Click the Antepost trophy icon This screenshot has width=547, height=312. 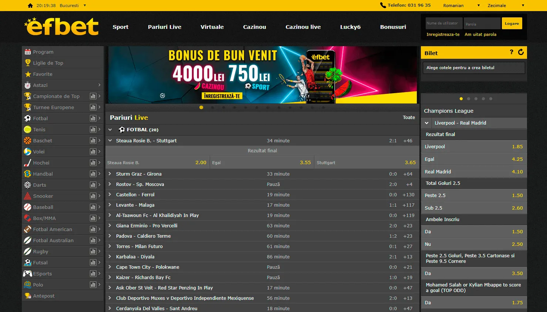[x=28, y=296]
